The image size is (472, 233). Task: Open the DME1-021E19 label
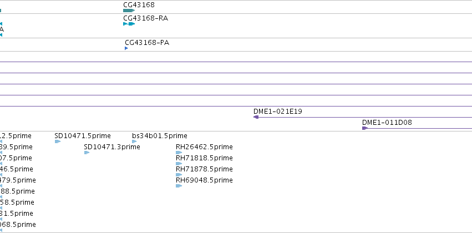(278, 112)
